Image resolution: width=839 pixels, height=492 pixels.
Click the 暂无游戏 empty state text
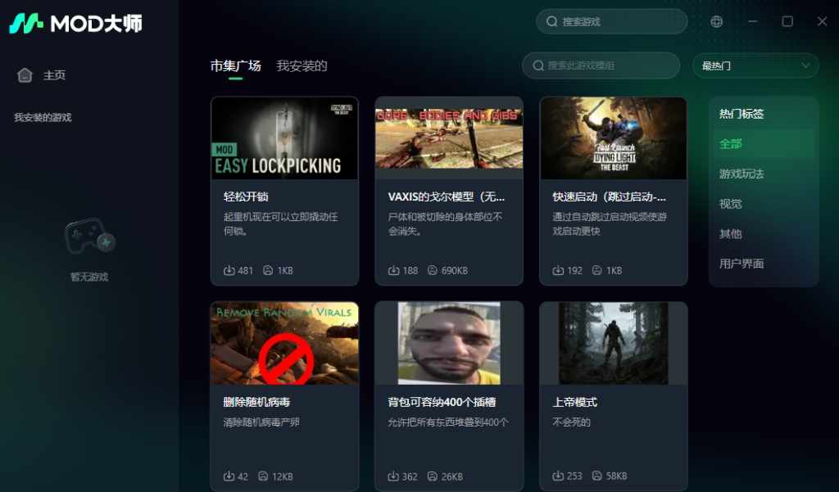coord(89,277)
